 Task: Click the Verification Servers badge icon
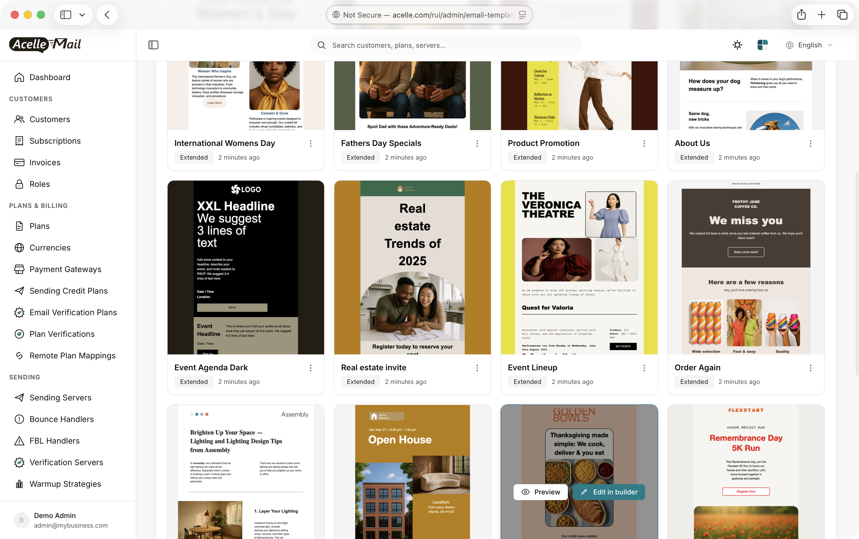(x=19, y=462)
